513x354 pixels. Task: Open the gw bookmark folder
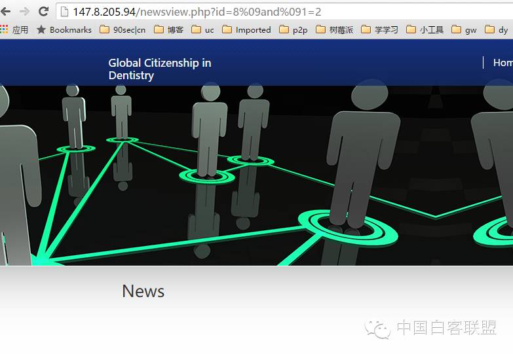click(x=464, y=29)
